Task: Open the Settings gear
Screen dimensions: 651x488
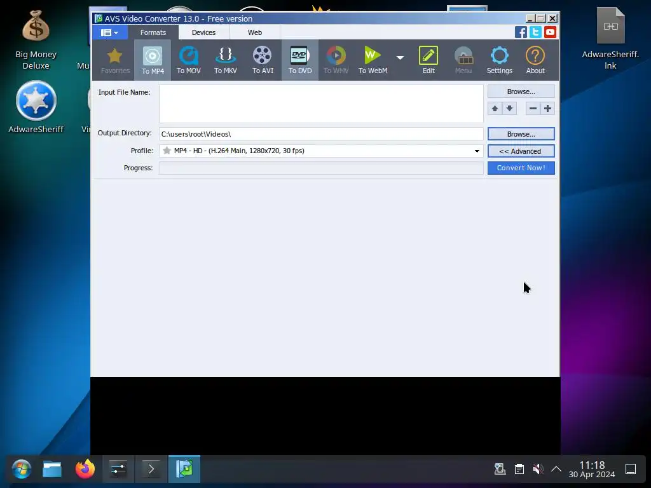Action: coord(500,60)
